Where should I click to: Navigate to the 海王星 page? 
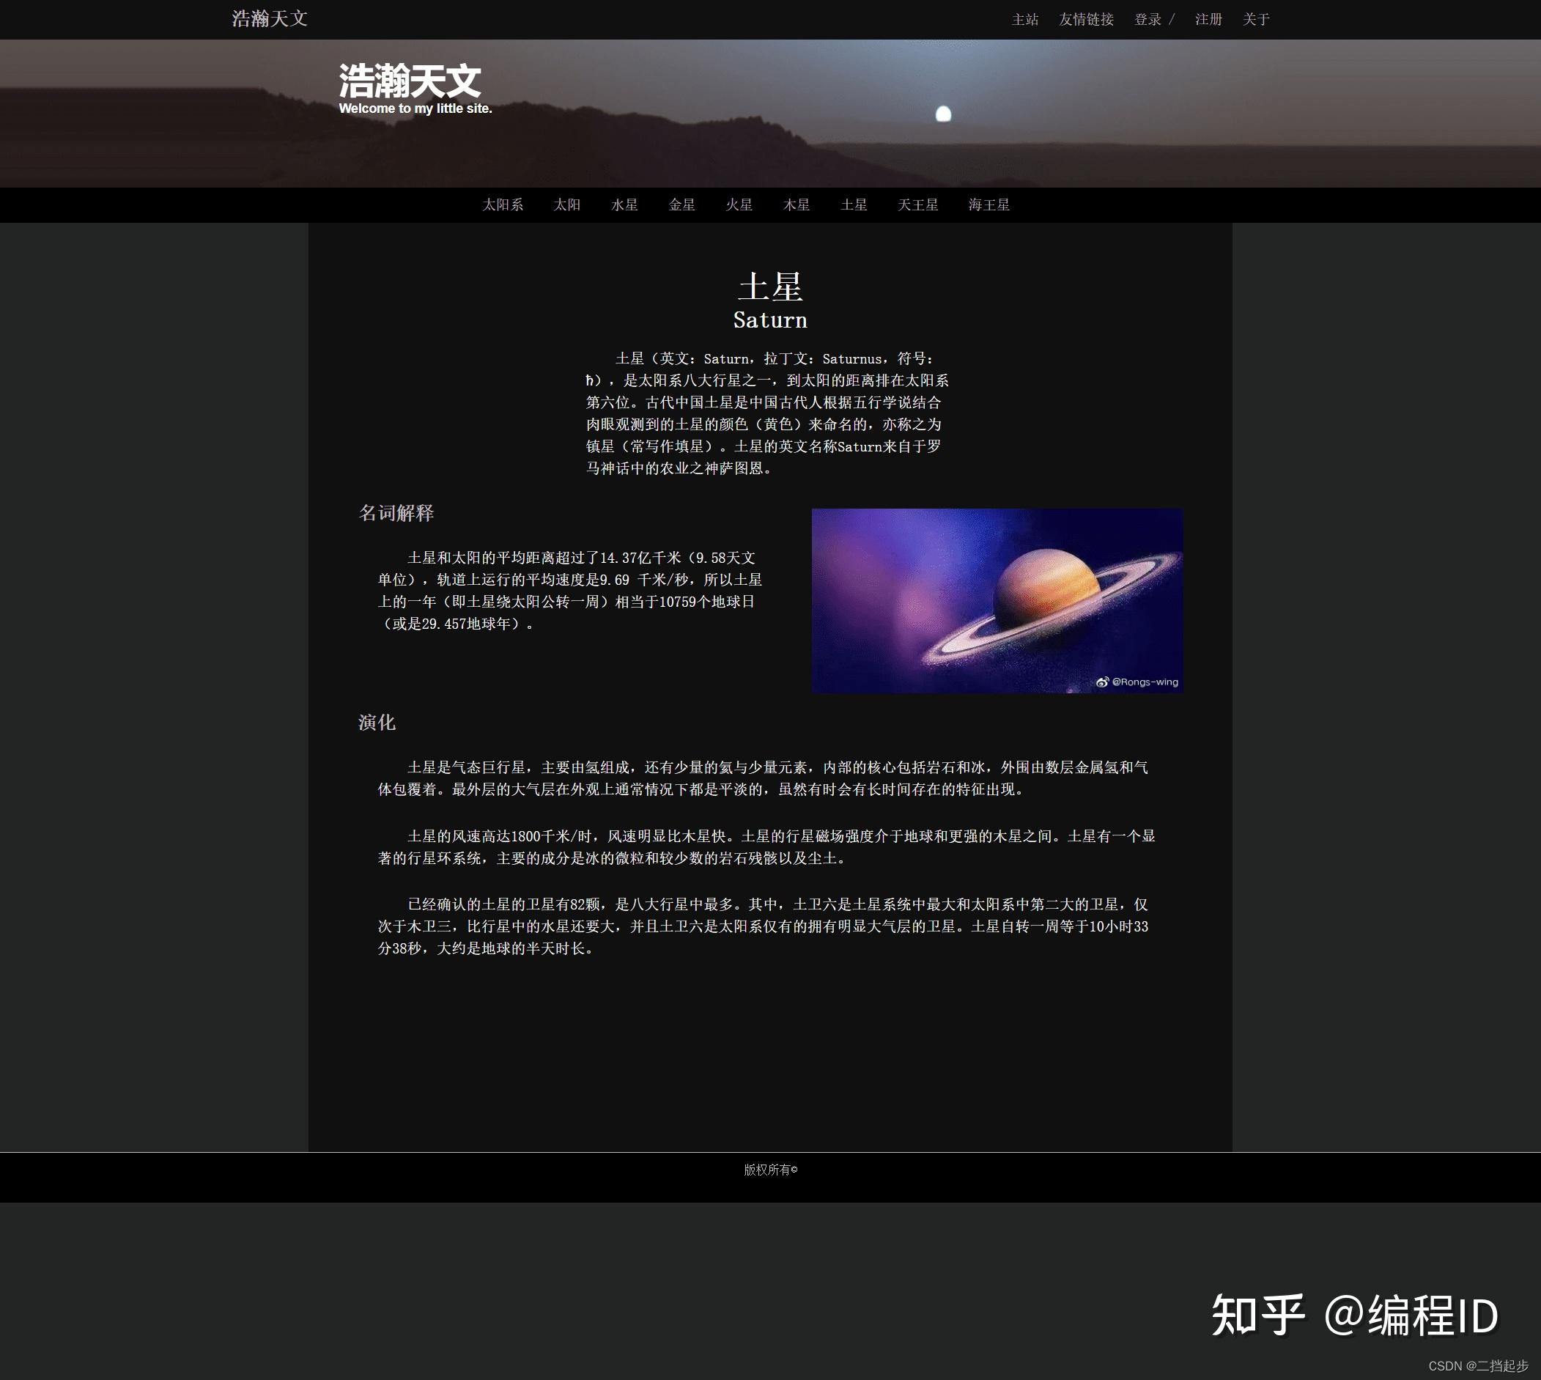[988, 204]
